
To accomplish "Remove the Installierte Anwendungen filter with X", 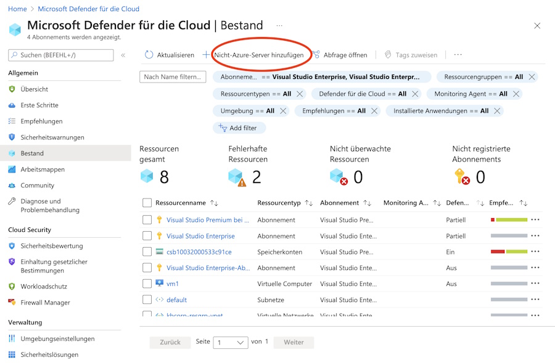I will point(497,111).
